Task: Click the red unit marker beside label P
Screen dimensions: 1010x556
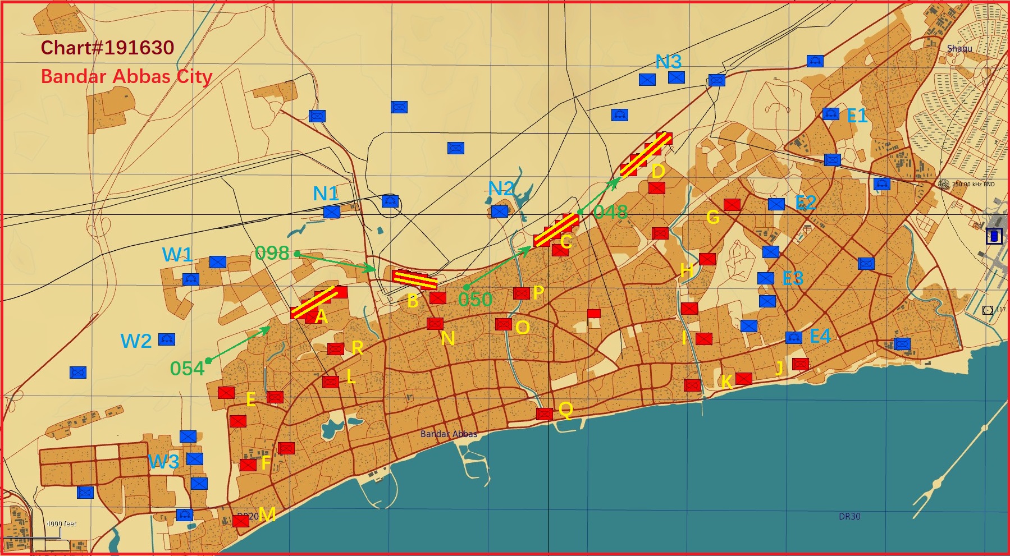Action: (x=521, y=293)
